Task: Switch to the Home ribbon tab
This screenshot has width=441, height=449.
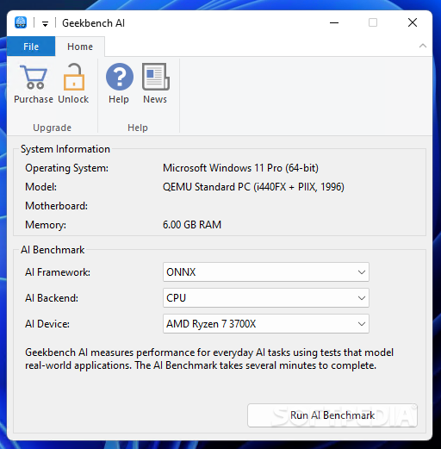Action: click(x=80, y=47)
